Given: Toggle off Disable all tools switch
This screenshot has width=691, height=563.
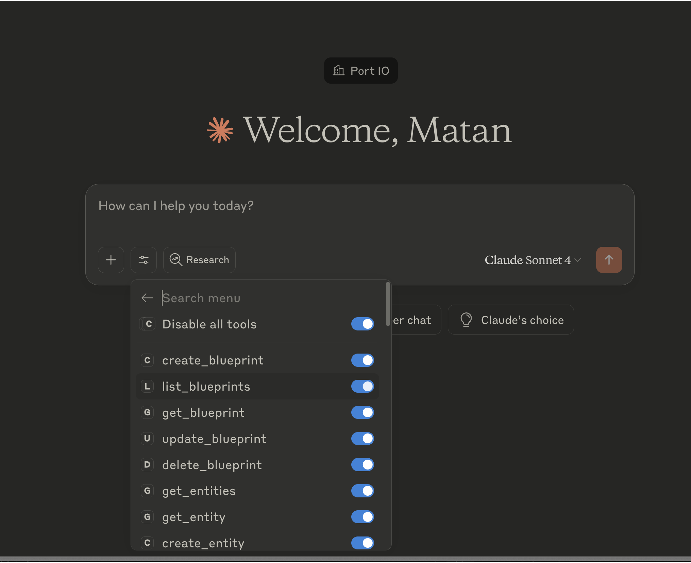Looking at the screenshot, I should point(363,324).
